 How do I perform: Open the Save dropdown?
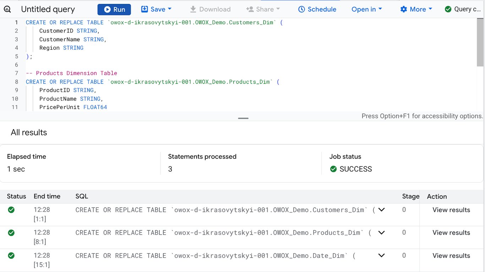coord(156,9)
